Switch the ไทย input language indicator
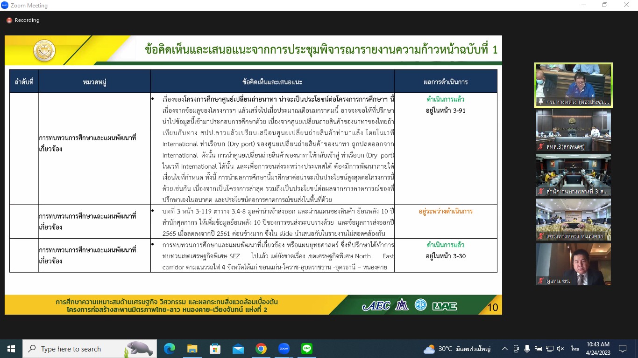Screen dimensions: 638x358 pos(574,349)
